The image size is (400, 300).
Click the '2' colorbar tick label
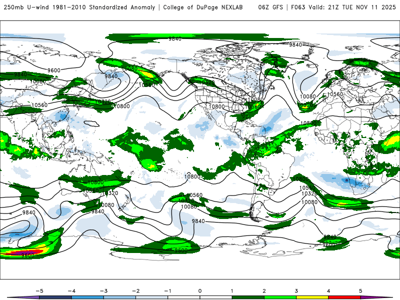coord(264,291)
